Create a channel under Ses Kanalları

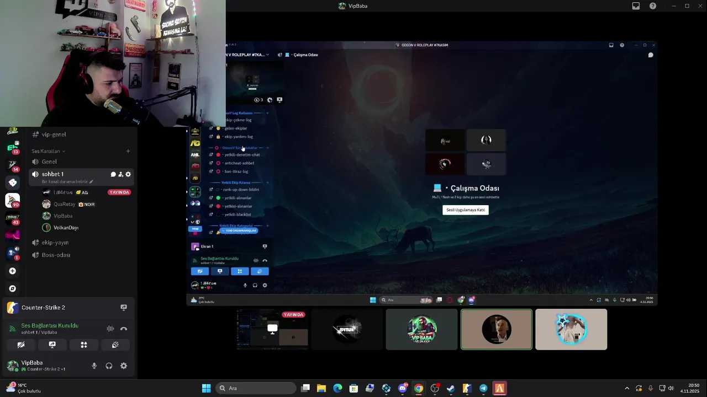point(128,151)
